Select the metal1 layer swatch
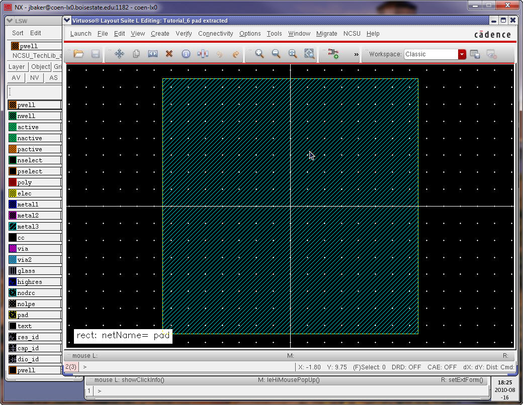The image size is (523, 405). 13,205
